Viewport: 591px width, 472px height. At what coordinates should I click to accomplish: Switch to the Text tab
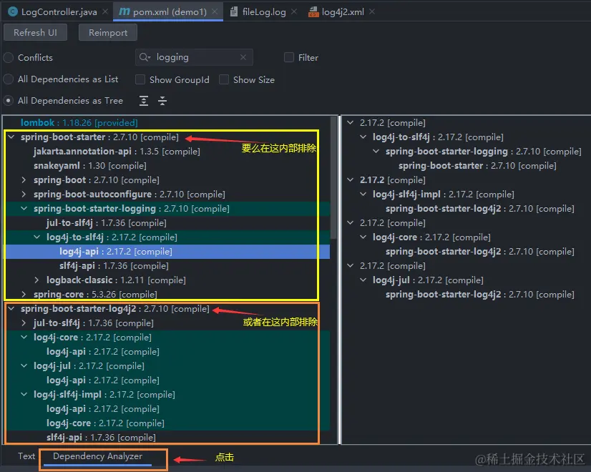(26, 456)
